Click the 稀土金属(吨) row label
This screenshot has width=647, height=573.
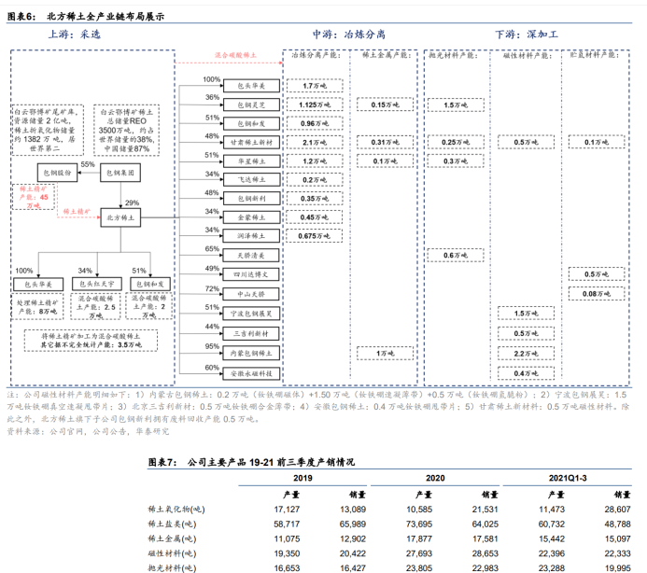pyautogui.click(x=172, y=538)
